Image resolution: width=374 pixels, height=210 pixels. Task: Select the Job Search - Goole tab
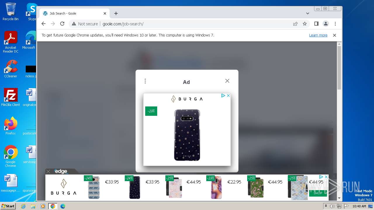pos(75,13)
